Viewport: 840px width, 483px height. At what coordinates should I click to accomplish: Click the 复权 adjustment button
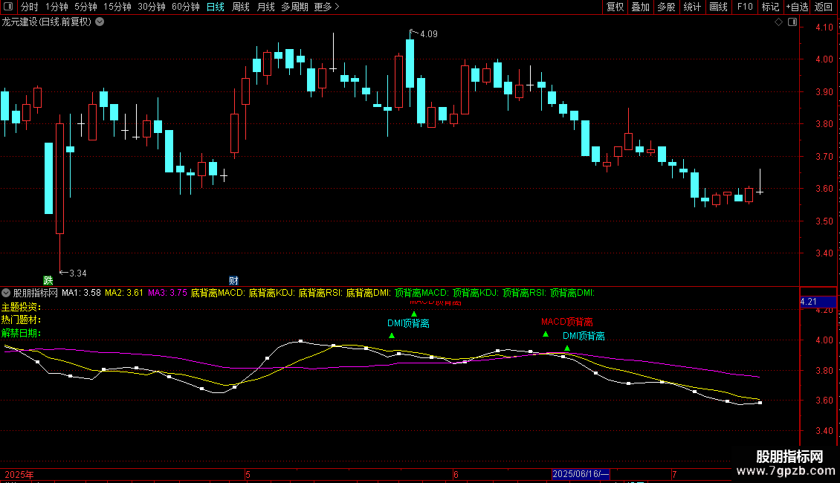(615, 7)
